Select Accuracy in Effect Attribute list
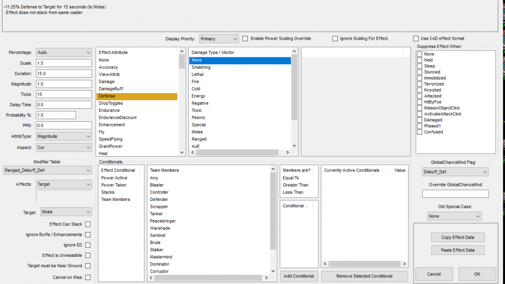This screenshot has height=284, width=505. (x=108, y=67)
